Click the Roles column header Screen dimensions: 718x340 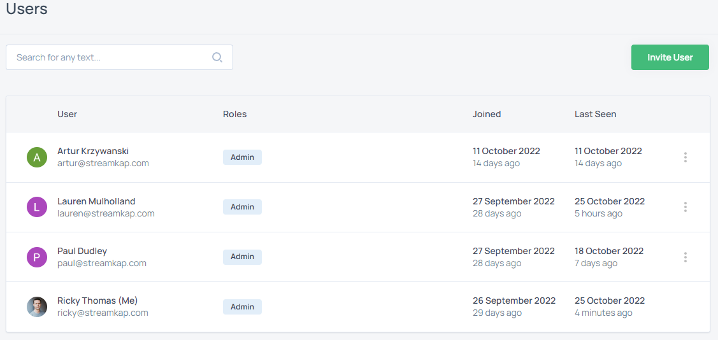(235, 115)
